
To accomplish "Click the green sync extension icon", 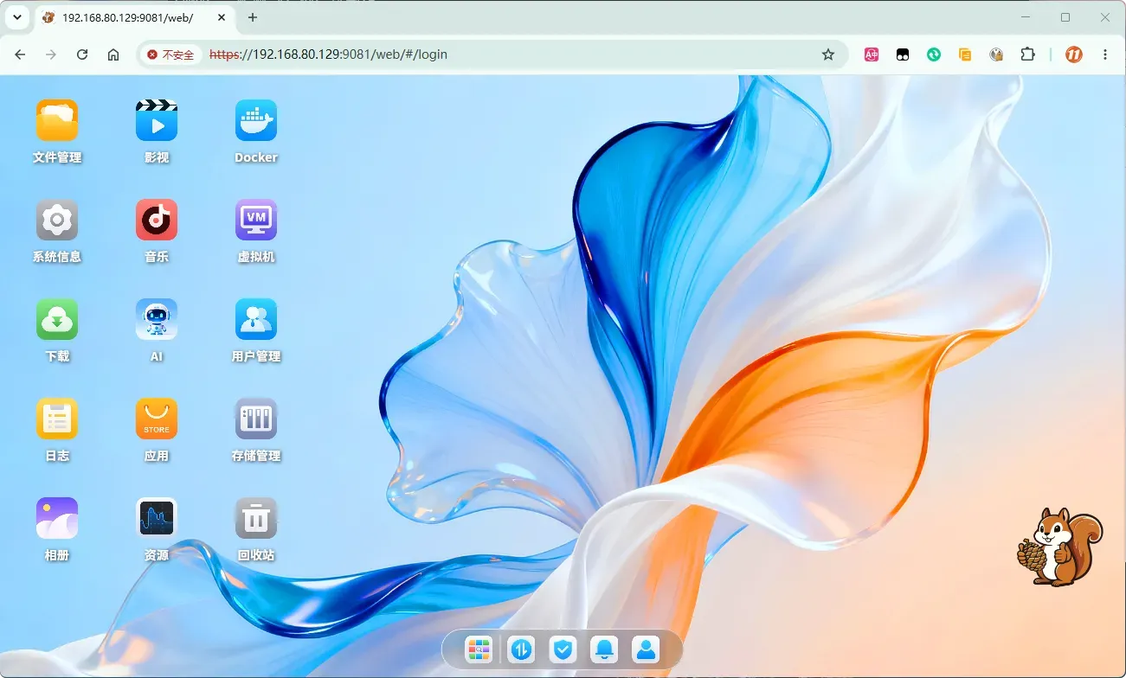I will 934,54.
